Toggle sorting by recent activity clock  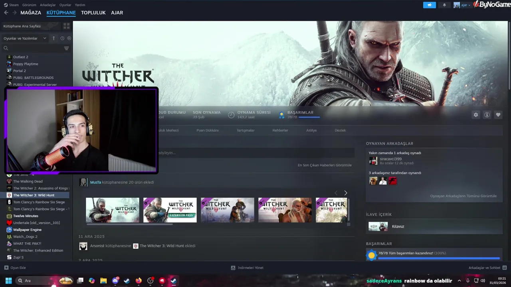[62, 38]
